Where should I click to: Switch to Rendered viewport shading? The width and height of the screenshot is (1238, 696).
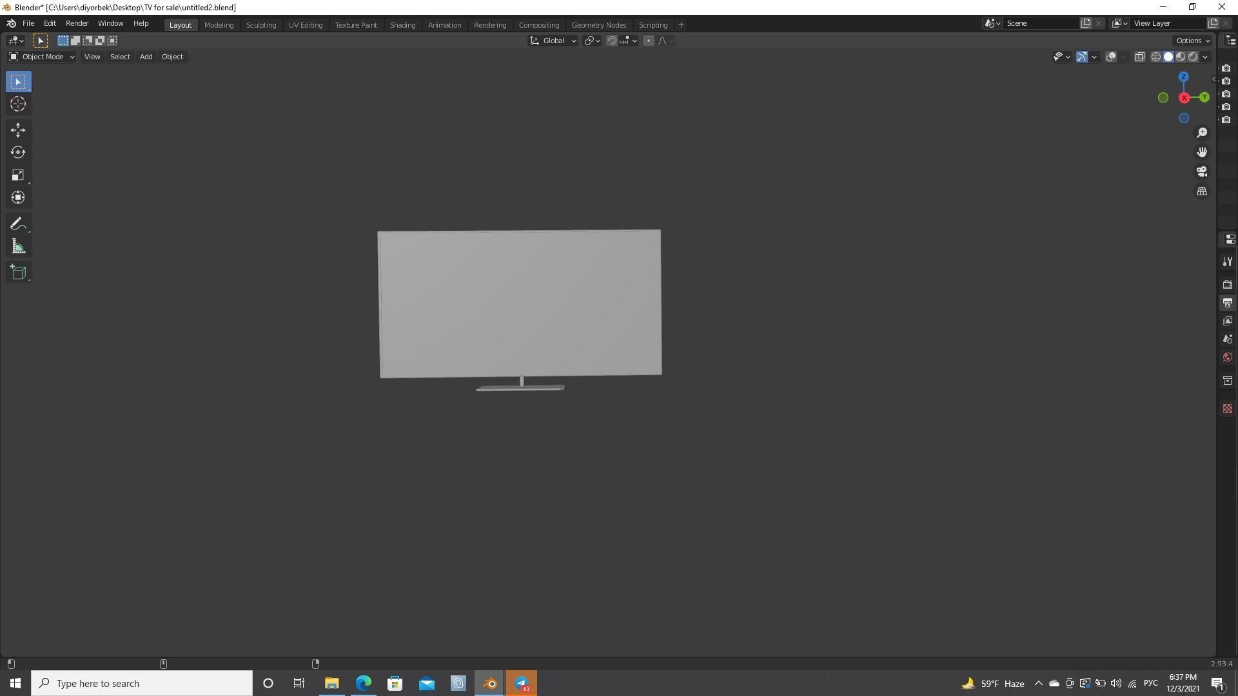(x=1193, y=57)
